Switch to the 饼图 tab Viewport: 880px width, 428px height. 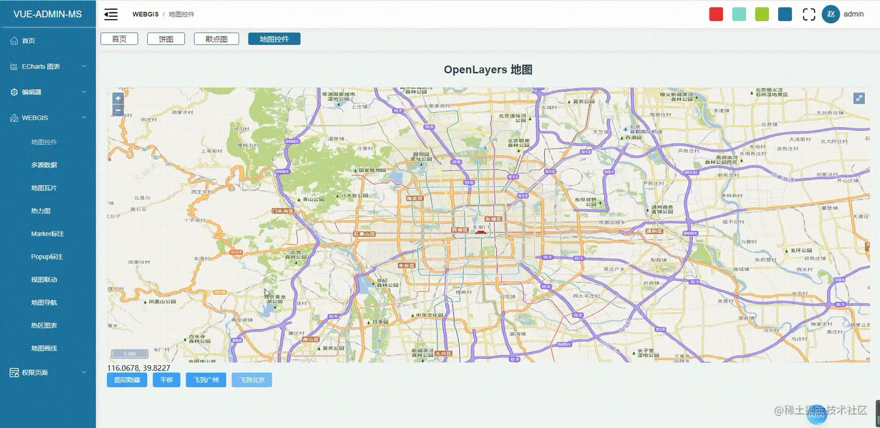point(165,38)
